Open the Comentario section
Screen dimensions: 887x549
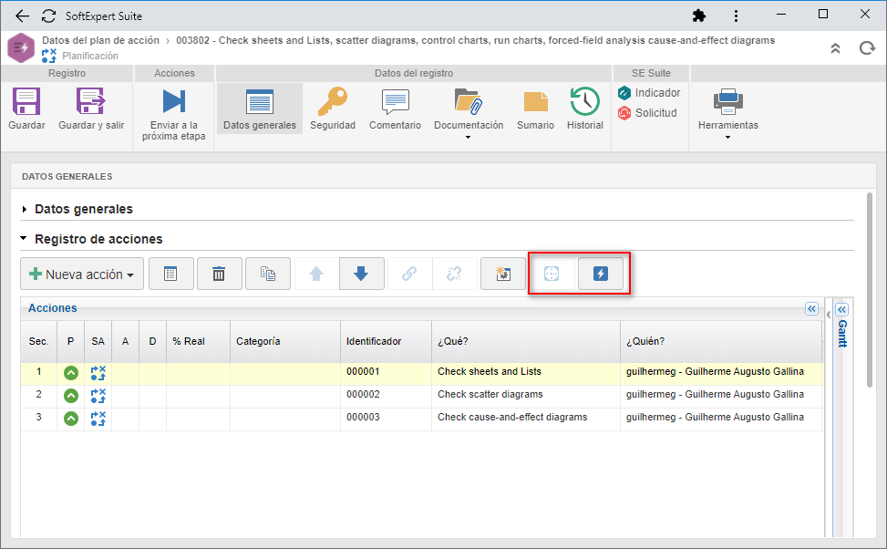pos(395,109)
